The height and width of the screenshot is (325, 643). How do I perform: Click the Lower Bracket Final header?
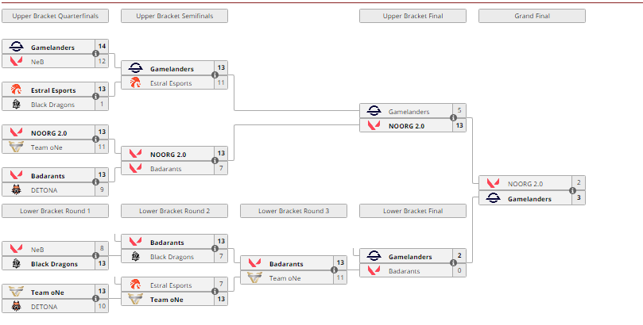[x=413, y=211]
